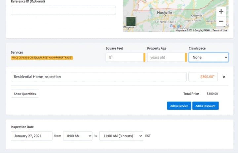238x153 pixels.
Task: Remove the Residential Home Inspection service
Action: pyautogui.click(x=224, y=77)
